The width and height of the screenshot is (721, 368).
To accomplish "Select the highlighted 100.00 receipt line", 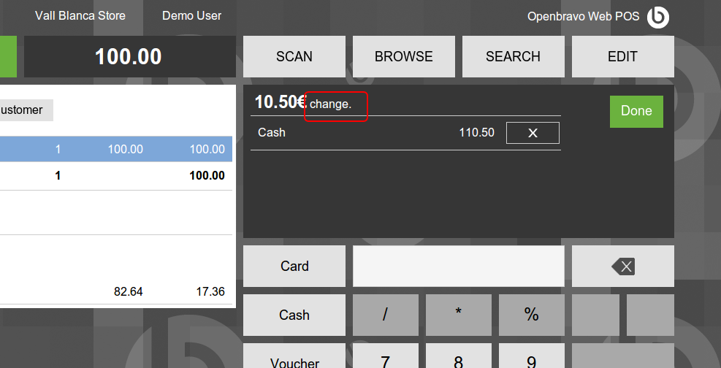I will (x=117, y=149).
